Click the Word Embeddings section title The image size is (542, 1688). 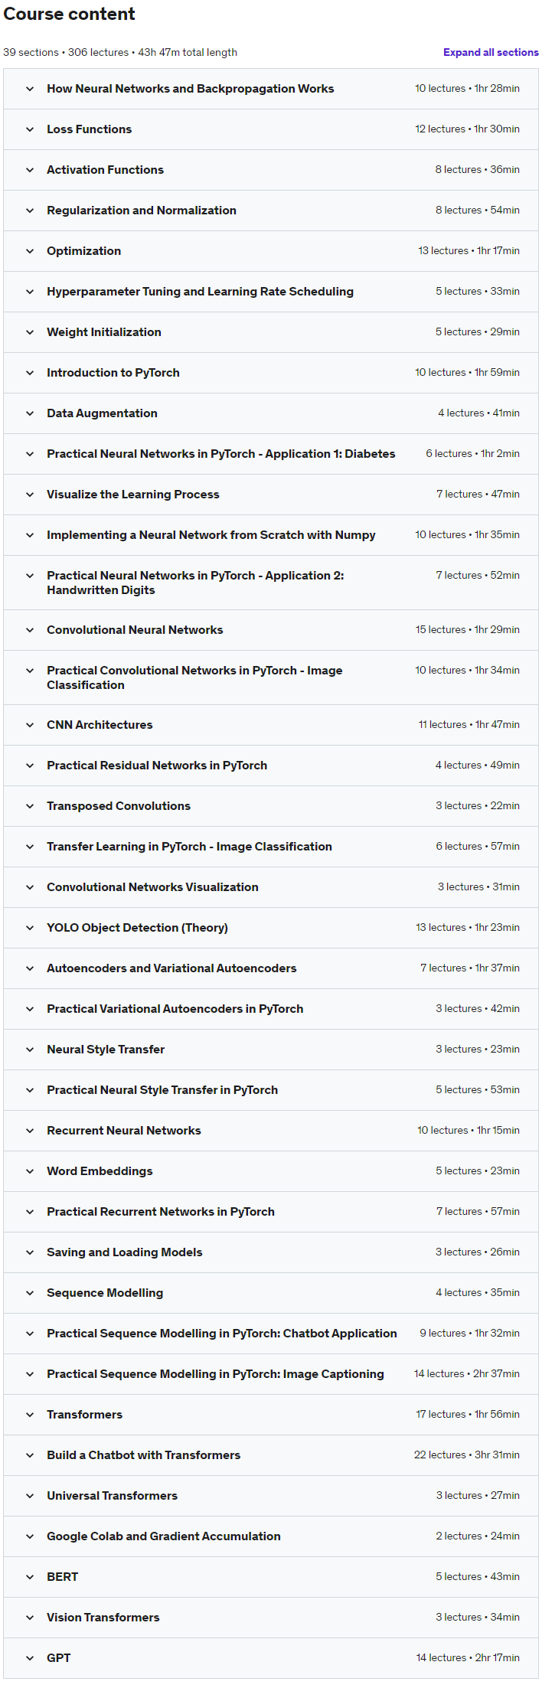(x=100, y=1171)
